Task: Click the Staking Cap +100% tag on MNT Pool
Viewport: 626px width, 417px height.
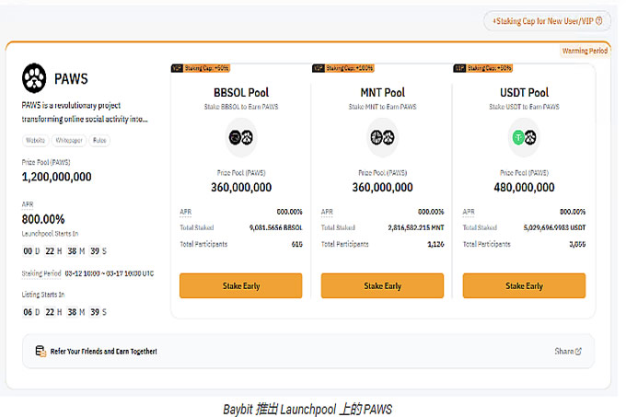Action: [350, 68]
